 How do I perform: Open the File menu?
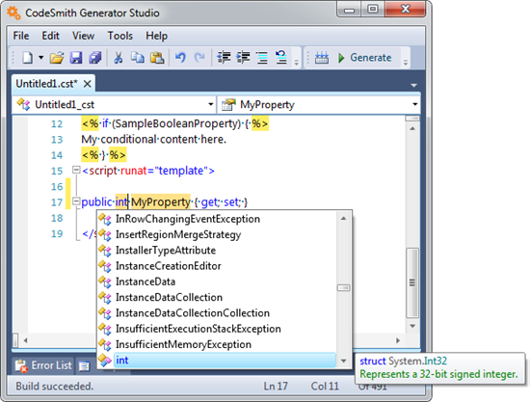21,36
